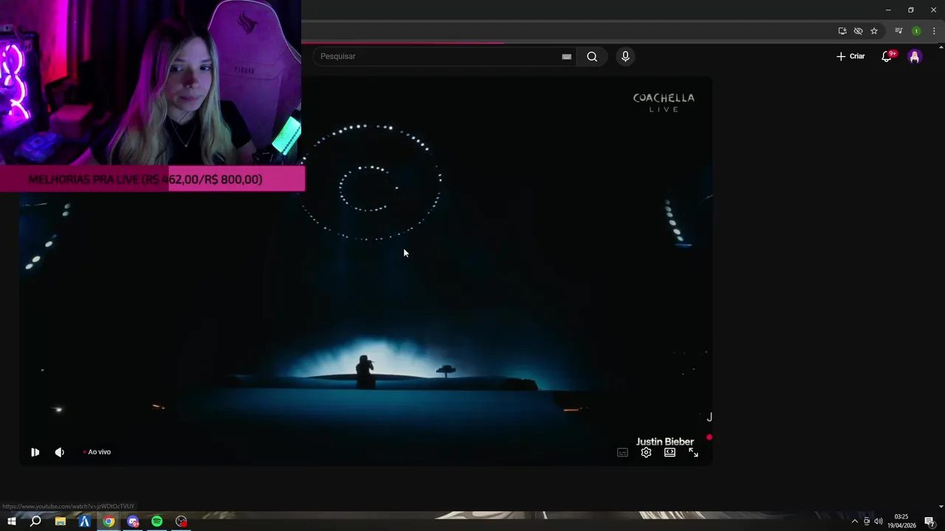Screen dimensions: 945x531
Task: Open the system volume tray icon
Action: coord(879,521)
